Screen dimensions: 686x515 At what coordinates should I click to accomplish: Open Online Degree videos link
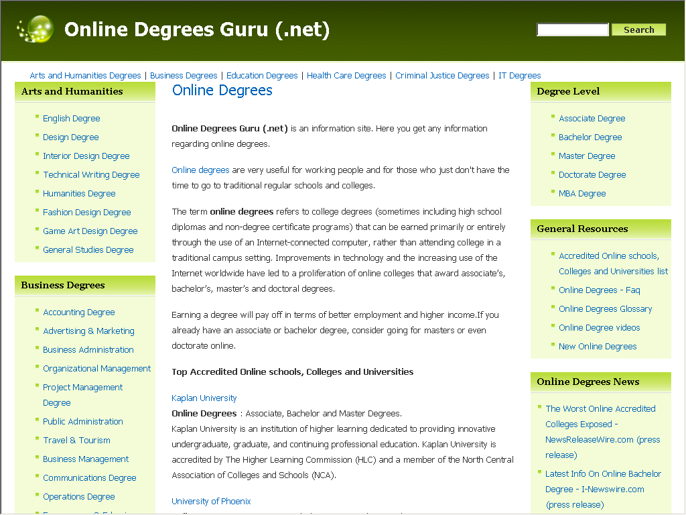pyautogui.click(x=600, y=328)
